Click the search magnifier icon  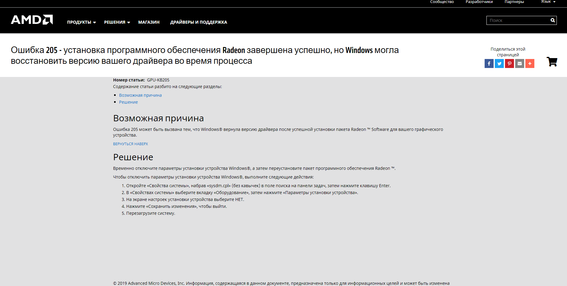click(x=553, y=20)
